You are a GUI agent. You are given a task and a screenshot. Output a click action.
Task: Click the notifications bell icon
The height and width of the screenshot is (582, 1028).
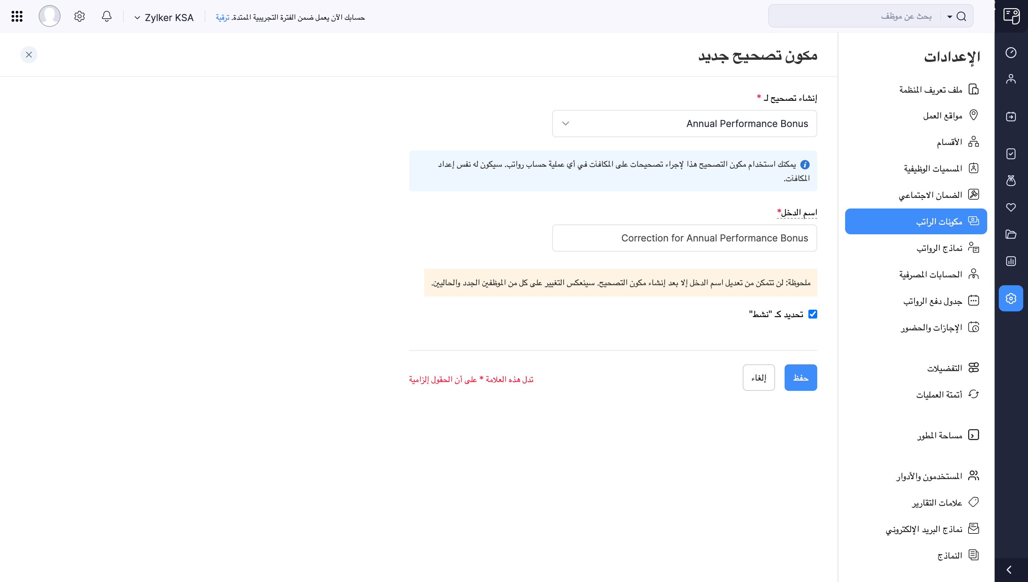tap(106, 16)
